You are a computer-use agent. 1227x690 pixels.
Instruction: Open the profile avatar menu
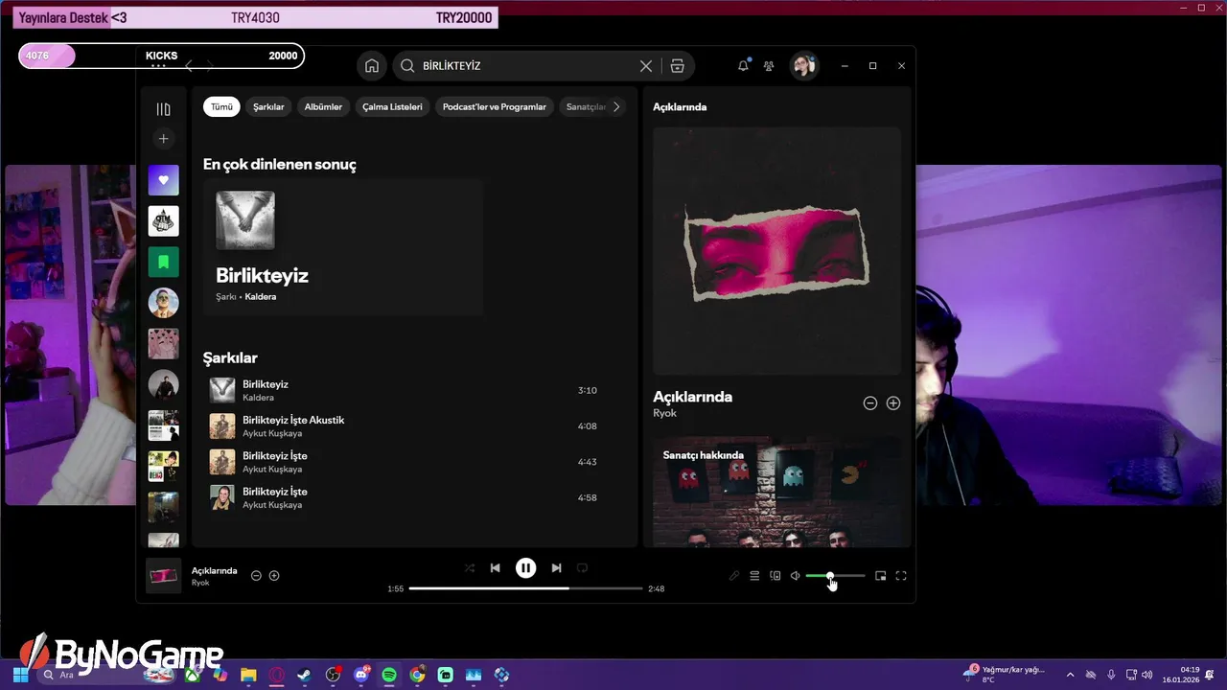point(803,66)
